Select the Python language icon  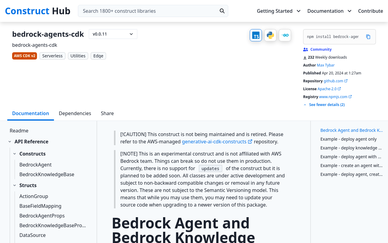tap(270, 35)
